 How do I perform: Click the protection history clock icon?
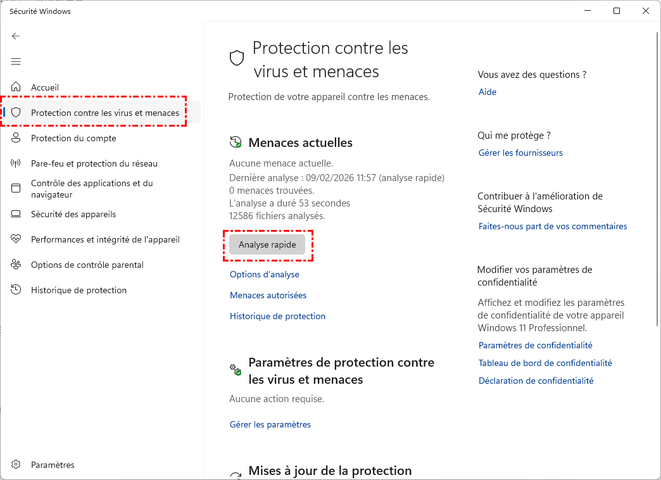point(16,290)
